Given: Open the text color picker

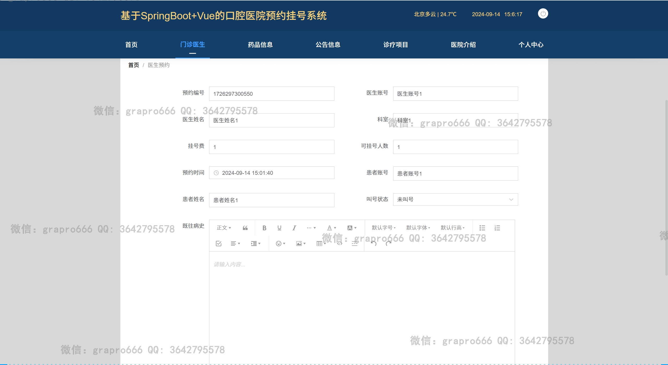Looking at the screenshot, I should point(332,228).
